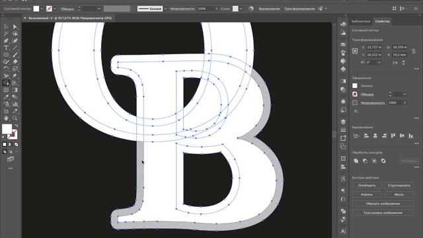Select the Gradient tool
The image size is (423, 238).
pos(15,90)
